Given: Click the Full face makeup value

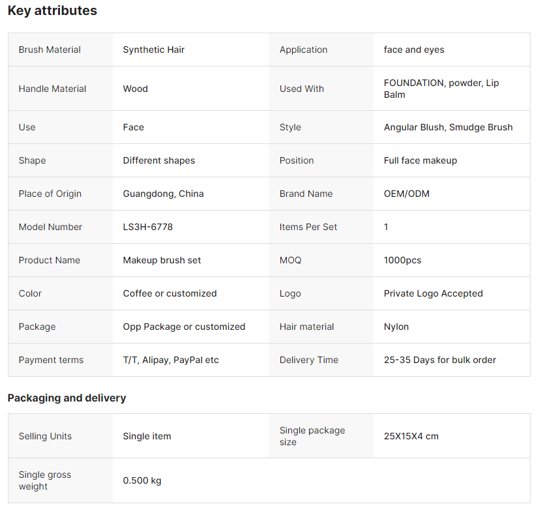Looking at the screenshot, I should click(420, 160).
